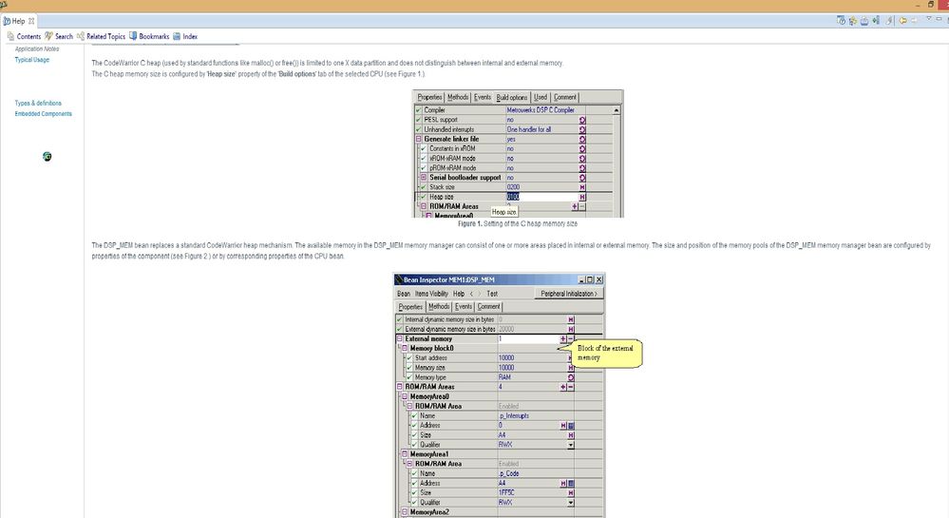
Task: Click the Embedded Components link
Action: (x=43, y=114)
